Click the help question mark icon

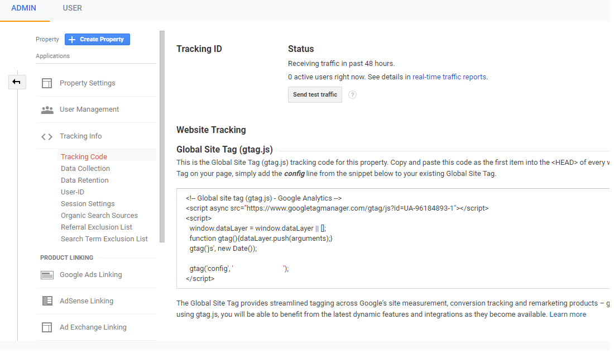coord(352,95)
